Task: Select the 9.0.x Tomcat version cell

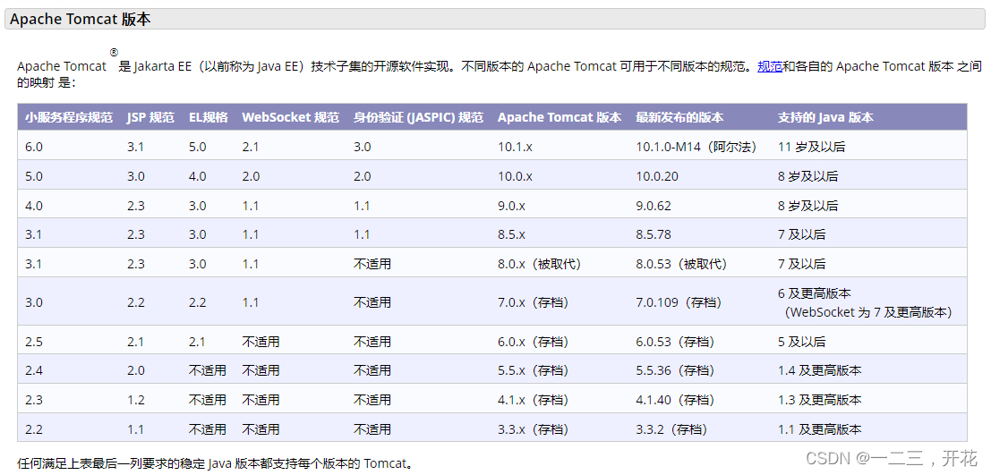Action: pyautogui.click(x=511, y=206)
